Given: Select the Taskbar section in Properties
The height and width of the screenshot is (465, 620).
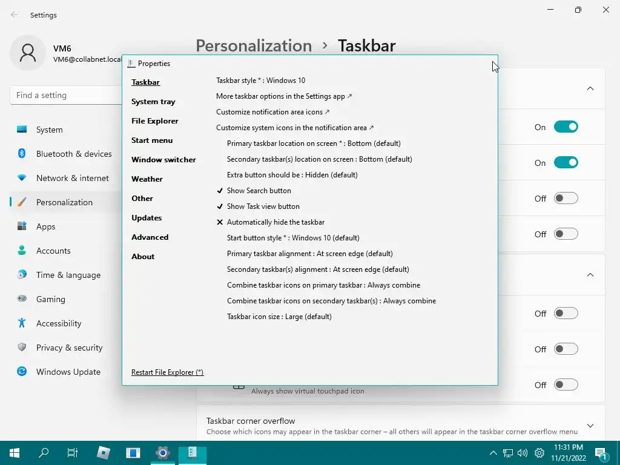Looking at the screenshot, I should coord(145,82).
